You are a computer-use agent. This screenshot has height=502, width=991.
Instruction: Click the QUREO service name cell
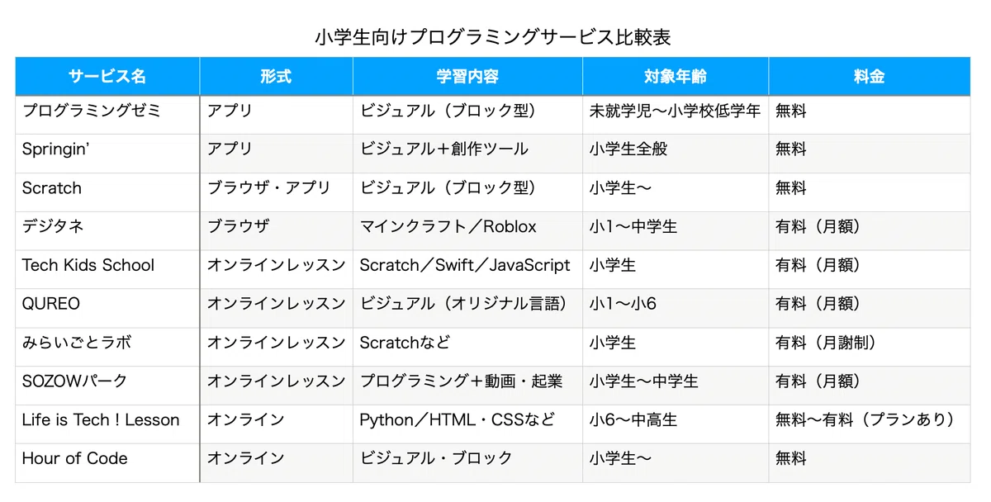[x=107, y=308]
